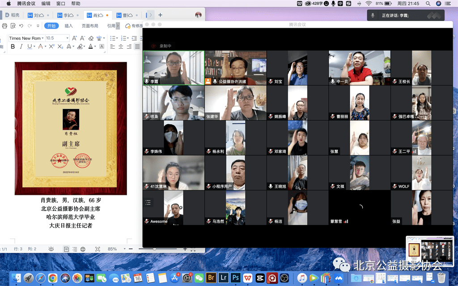The height and width of the screenshot is (286, 458).
Task: Select 李霞's video tile in meeting
Action: pyautogui.click(x=174, y=67)
